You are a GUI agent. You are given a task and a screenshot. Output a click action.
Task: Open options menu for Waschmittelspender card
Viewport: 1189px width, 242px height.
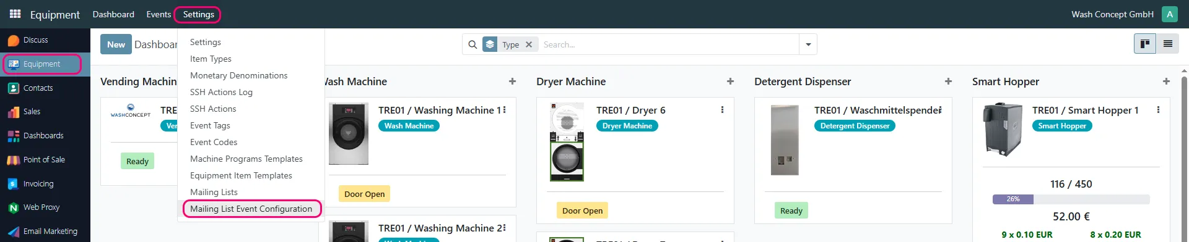941,110
